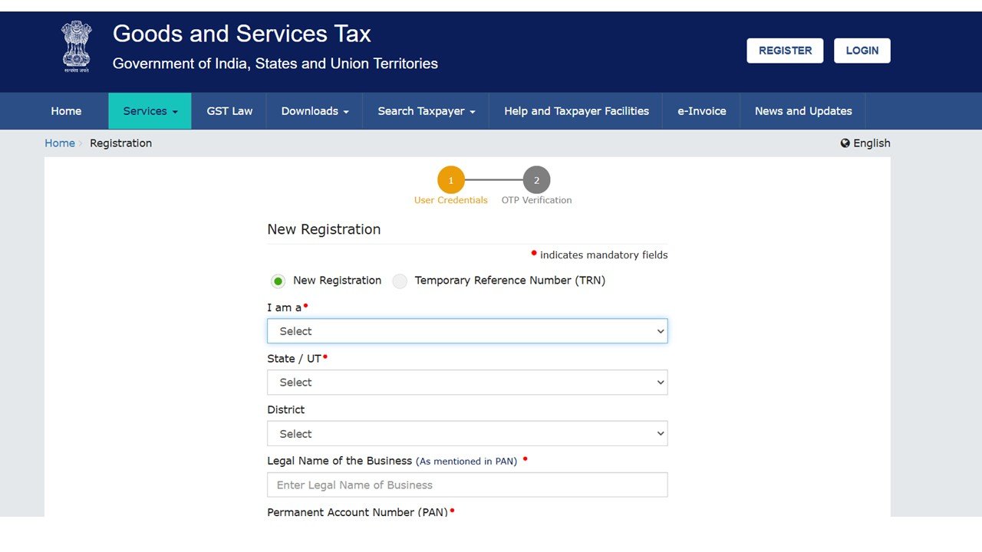Click the 'indicates mandatory fields' note
This screenshot has height=552, width=982.
coord(604,255)
